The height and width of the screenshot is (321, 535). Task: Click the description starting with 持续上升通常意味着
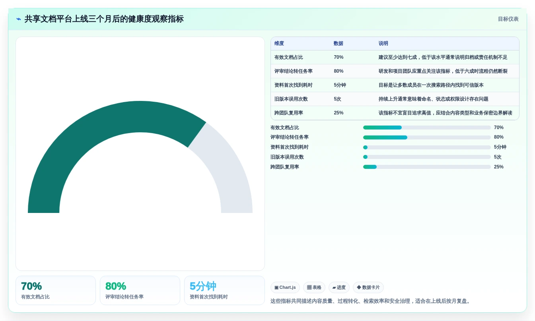pos(434,99)
